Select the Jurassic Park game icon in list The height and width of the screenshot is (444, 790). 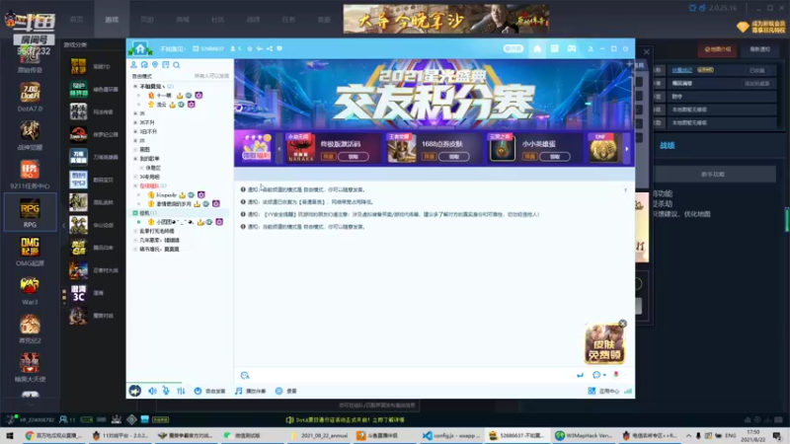coord(78,134)
